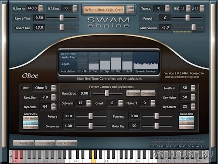The image size is (218, 164).
Task: Click the Release slider handle
Action: [91, 116]
